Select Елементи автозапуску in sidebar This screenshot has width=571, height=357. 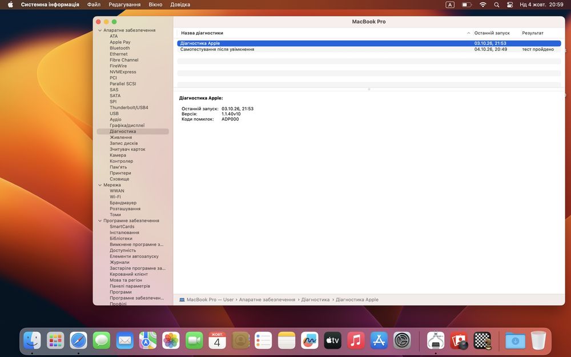pos(134,256)
